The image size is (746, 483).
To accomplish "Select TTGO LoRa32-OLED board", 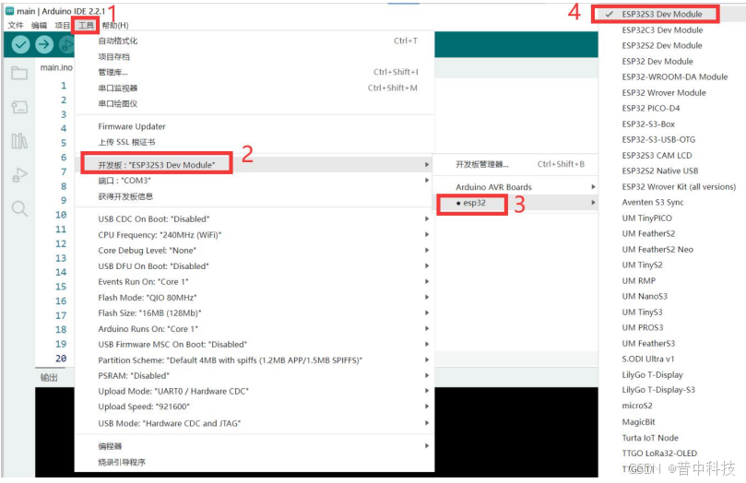I will coord(672,454).
